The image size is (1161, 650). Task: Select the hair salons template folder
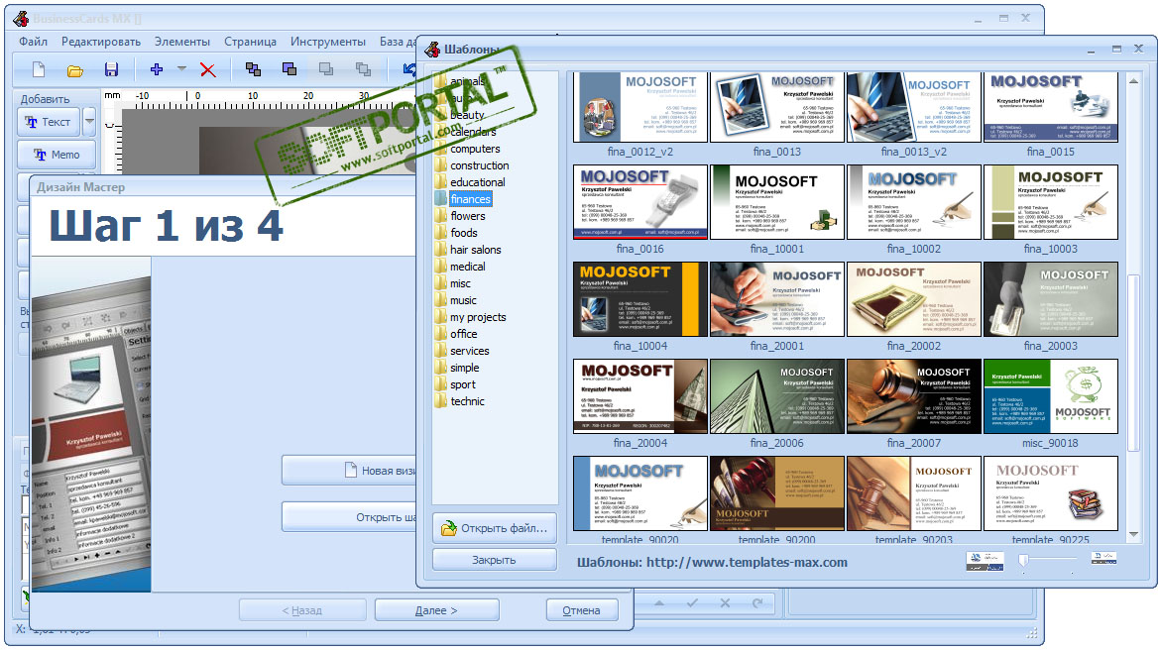point(475,250)
